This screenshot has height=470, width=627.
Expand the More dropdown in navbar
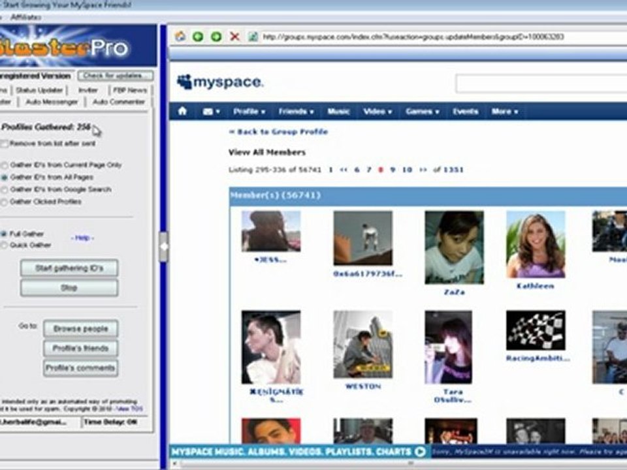point(505,112)
